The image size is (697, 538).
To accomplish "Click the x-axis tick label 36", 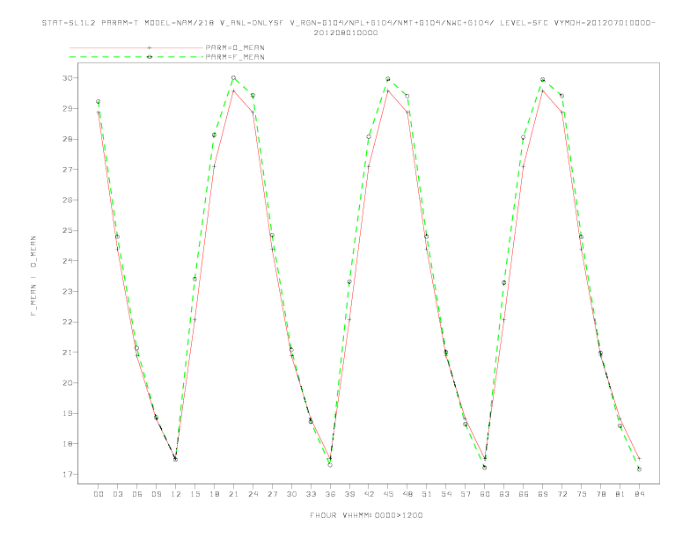I will point(330,494).
